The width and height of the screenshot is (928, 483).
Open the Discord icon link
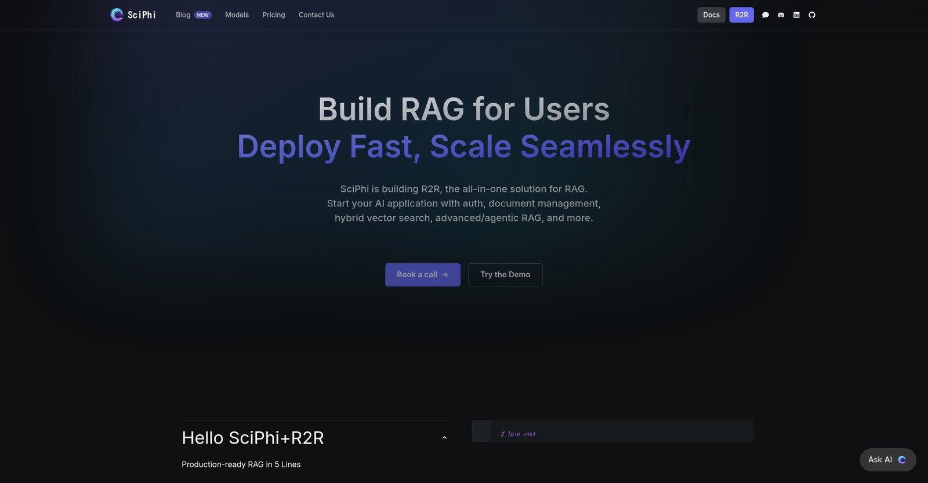point(781,15)
